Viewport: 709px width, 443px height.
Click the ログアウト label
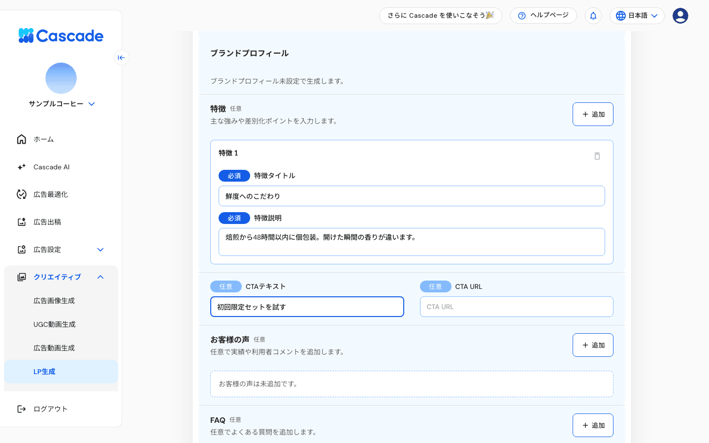point(51,409)
